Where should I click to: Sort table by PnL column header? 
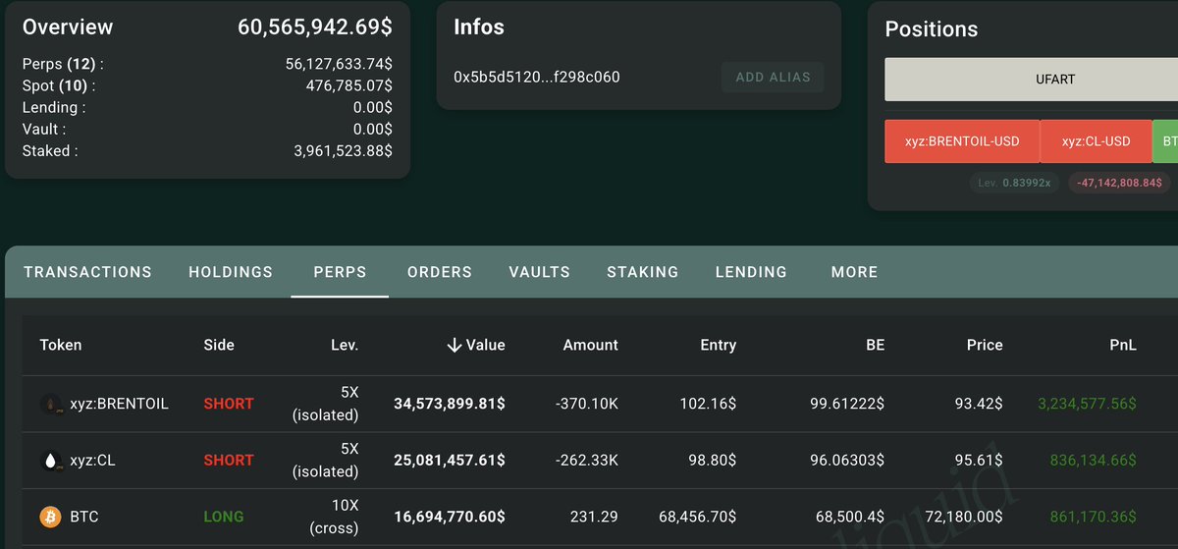(x=1117, y=345)
